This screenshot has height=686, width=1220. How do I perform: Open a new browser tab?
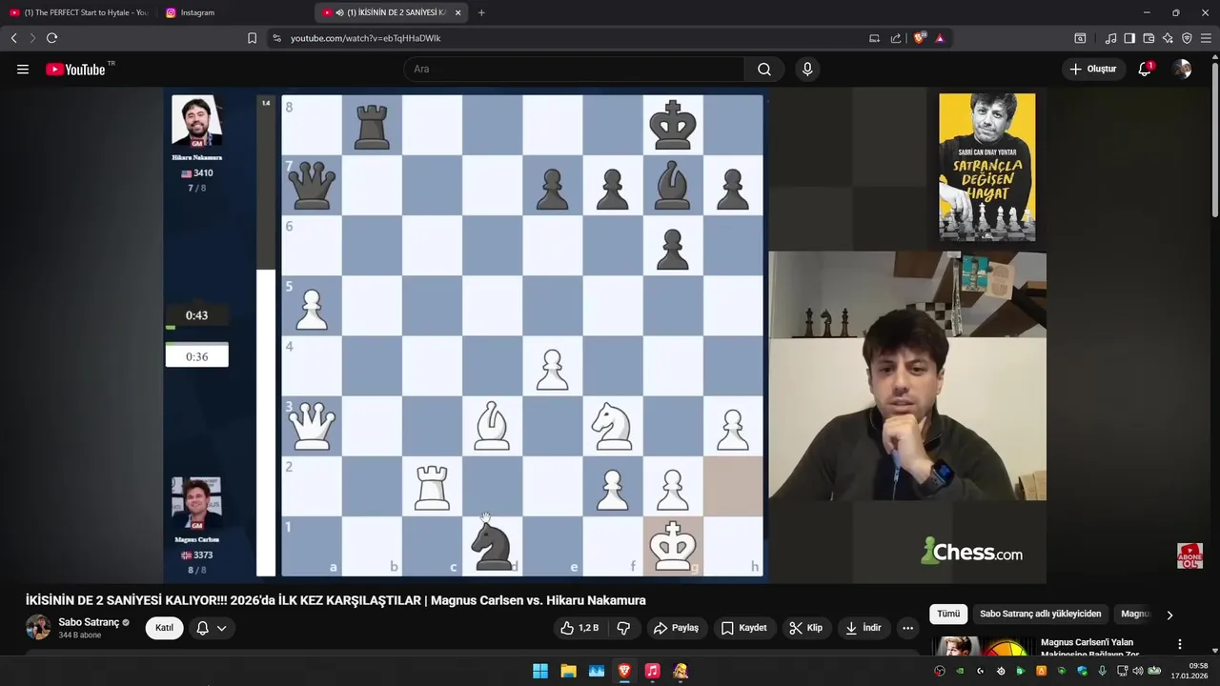click(481, 12)
